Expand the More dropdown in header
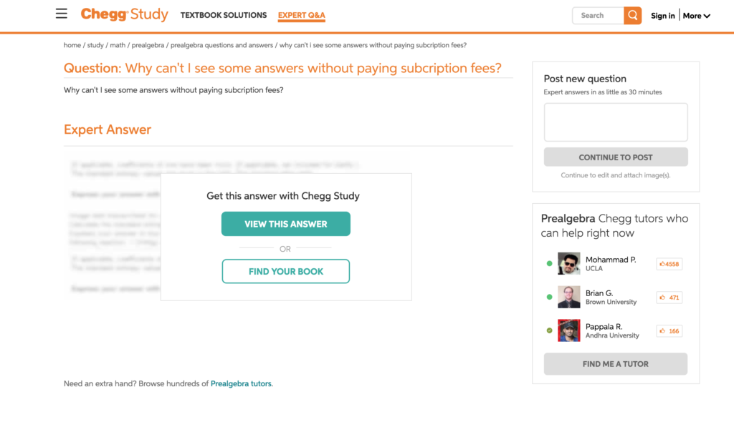The image size is (734, 422). [x=696, y=16]
